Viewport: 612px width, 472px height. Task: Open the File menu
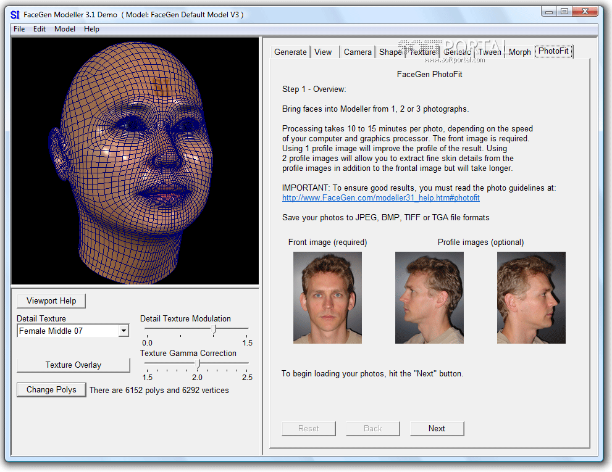click(x=19, y=29)
